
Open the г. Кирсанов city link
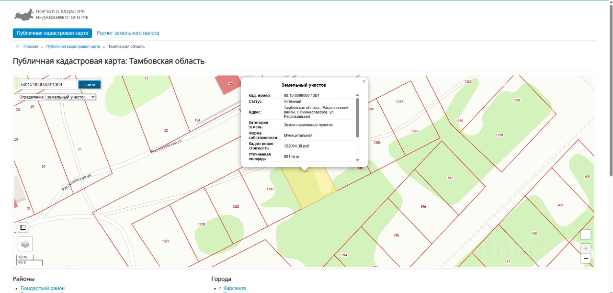(232, 288)
